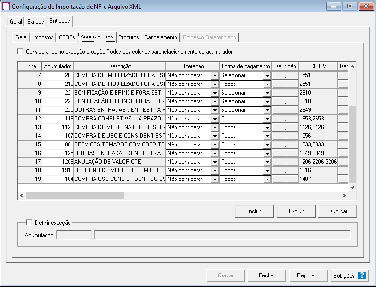This screenshot has width=376, height=287.
Task: Click the application icon in title bar
Action: [x=6, y=6]
